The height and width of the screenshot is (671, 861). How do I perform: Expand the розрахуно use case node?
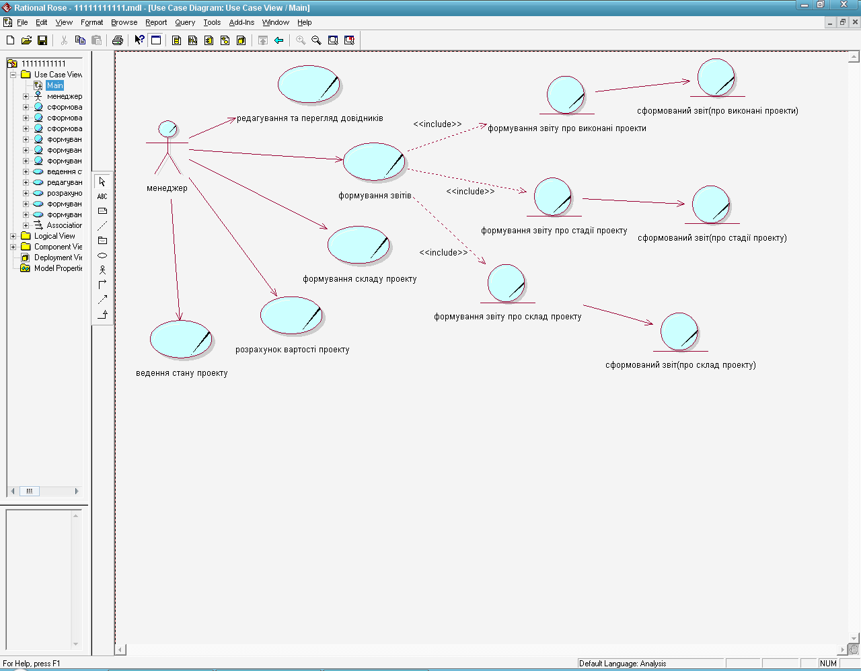(x=26, y=193)
